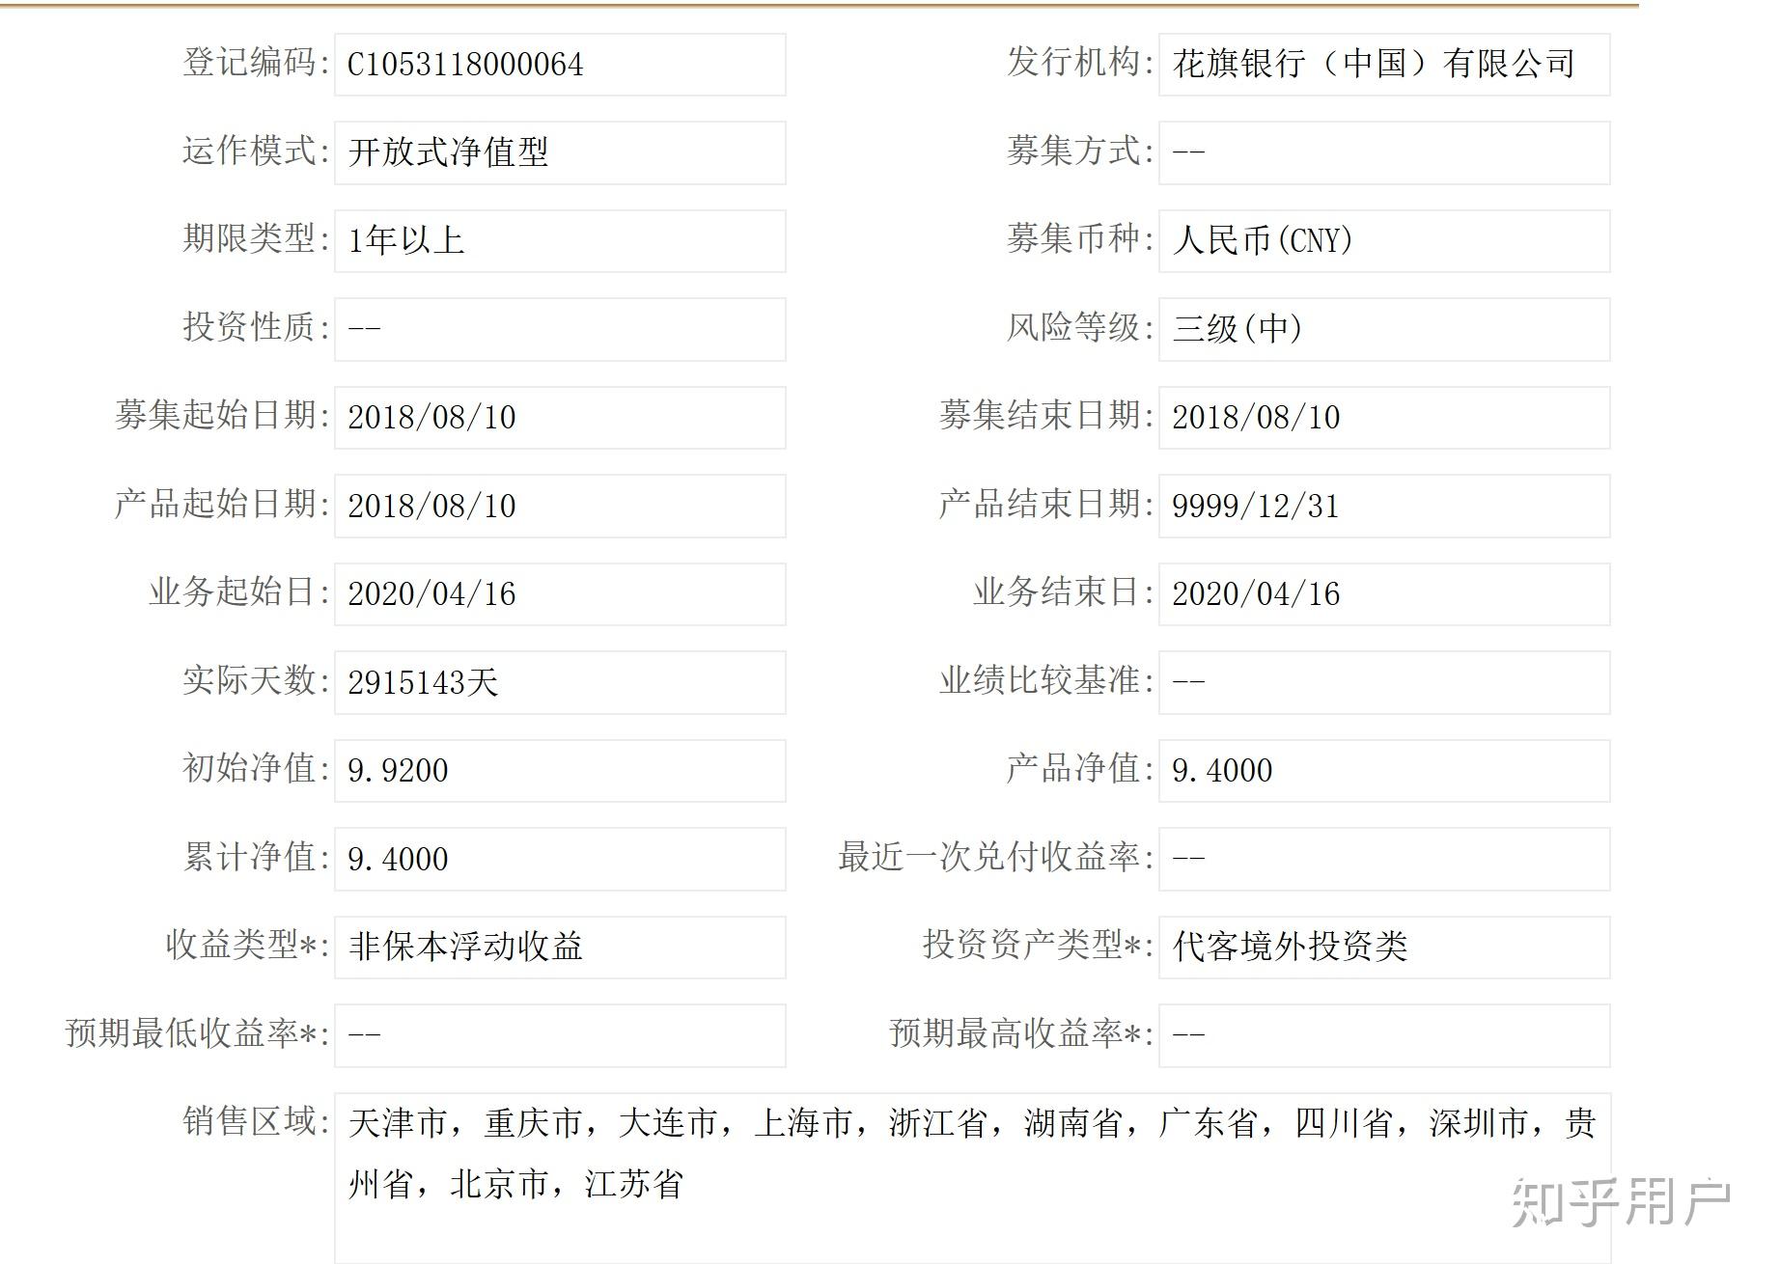
Task: Click the 产品起始日期 label
Action: point(222,504)
